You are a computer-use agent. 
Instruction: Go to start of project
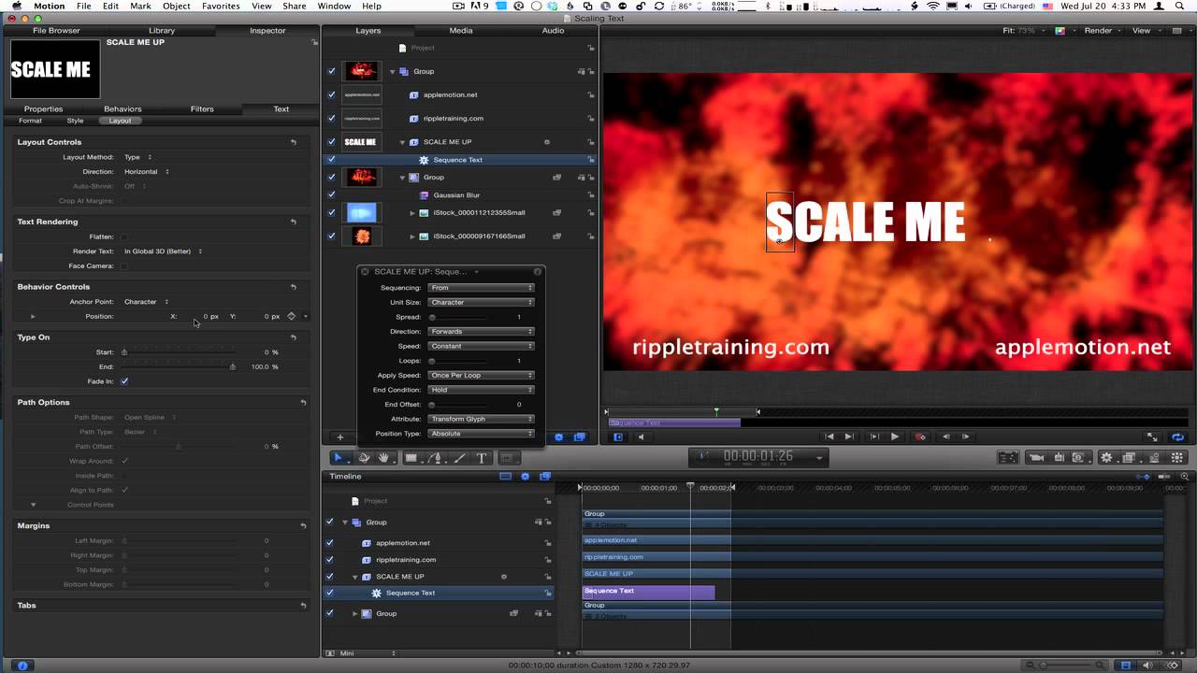coord(829,437)
